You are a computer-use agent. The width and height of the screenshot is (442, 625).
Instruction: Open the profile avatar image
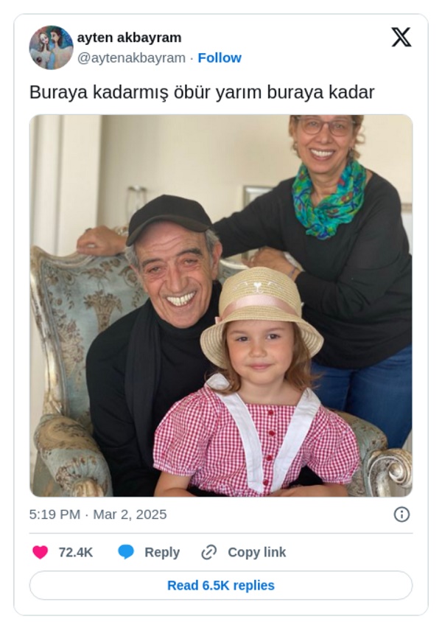click(51, 47)
